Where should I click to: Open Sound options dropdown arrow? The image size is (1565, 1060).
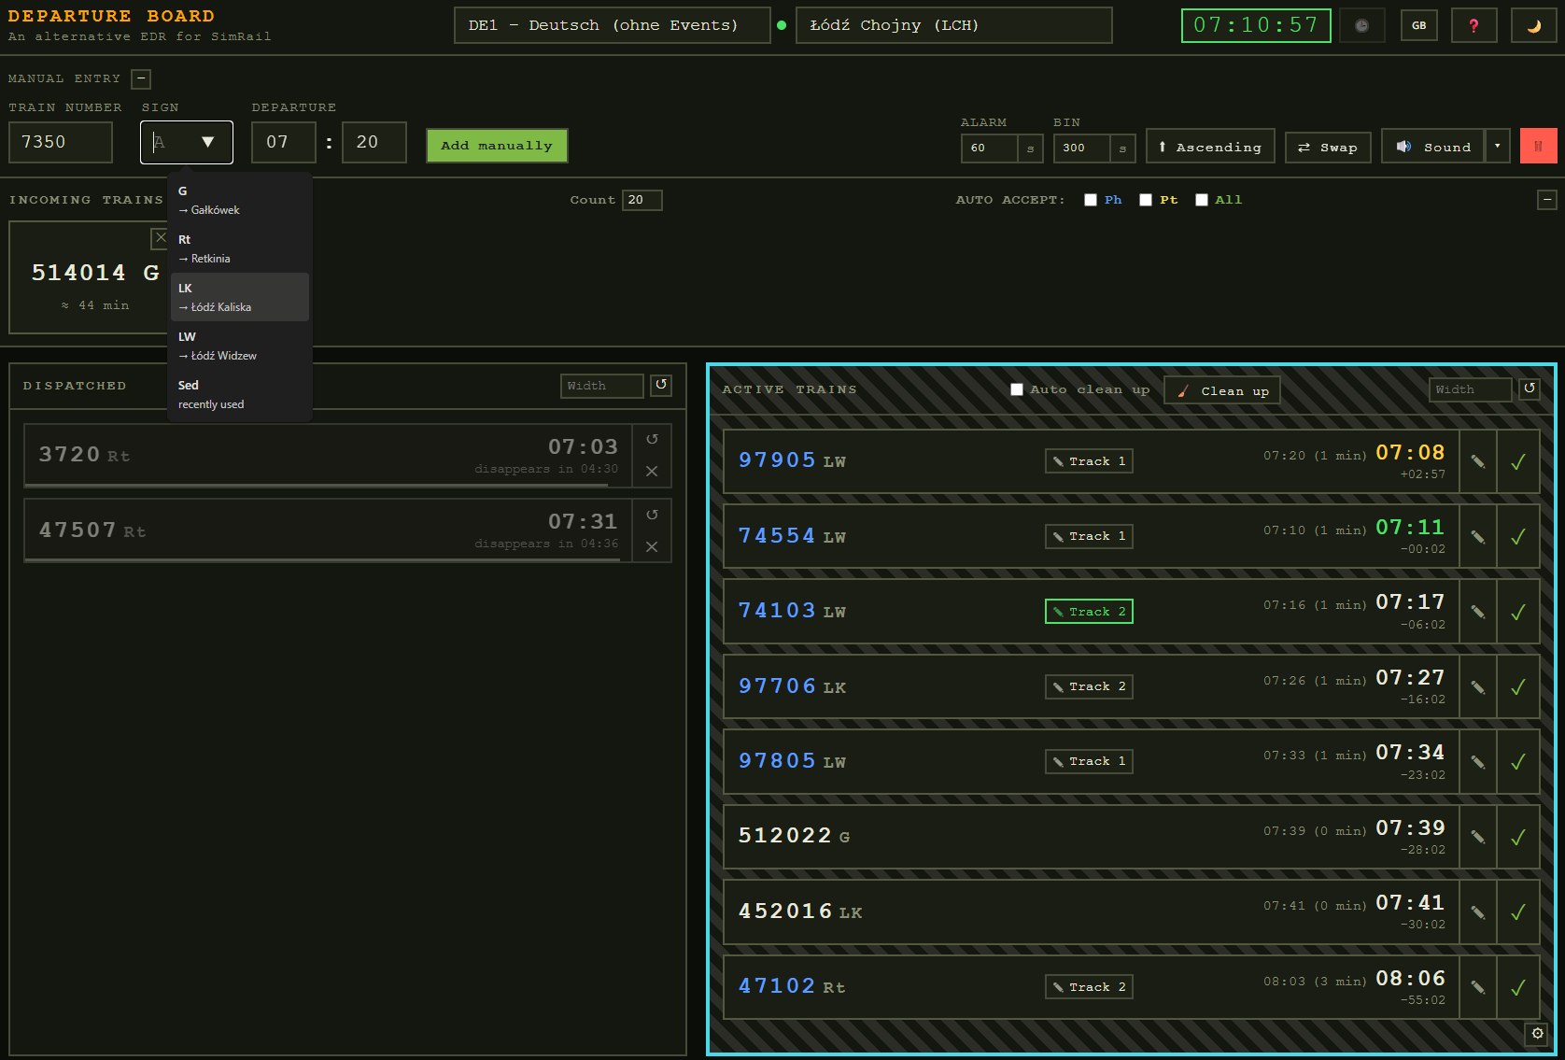(x=1498, y=146)
